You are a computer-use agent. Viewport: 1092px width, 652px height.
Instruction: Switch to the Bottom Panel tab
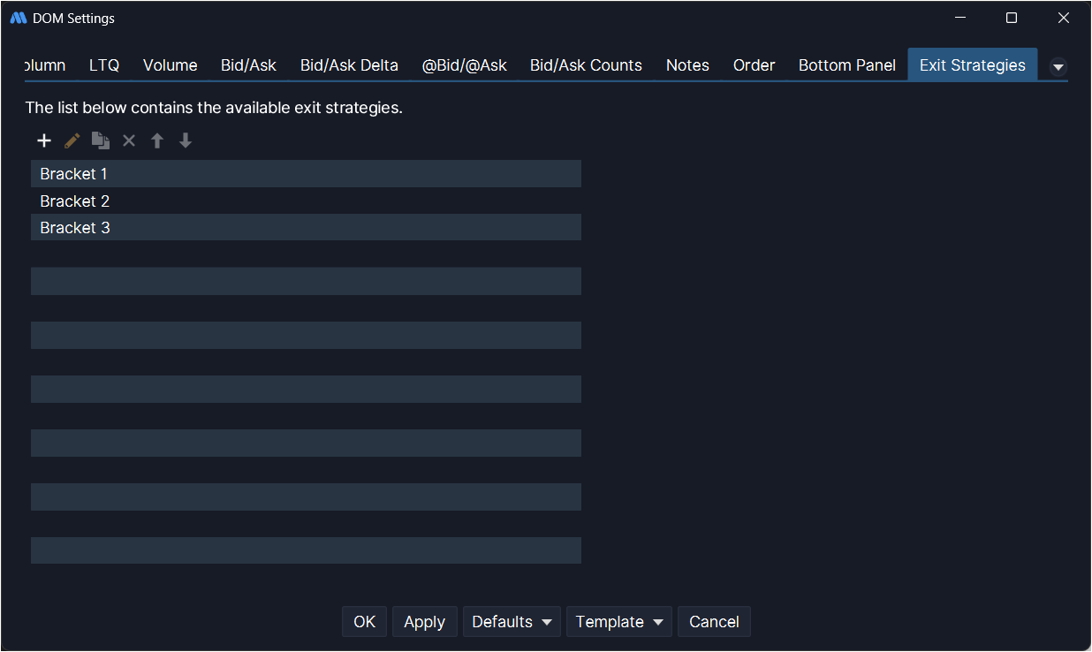click(846, 65)
